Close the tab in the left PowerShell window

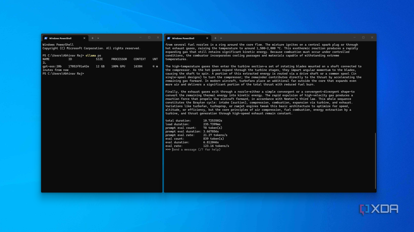coord(84,38)
